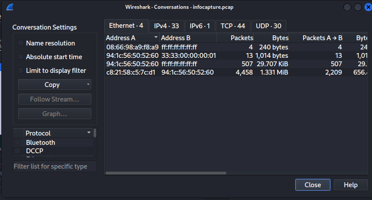The width and height of the screenshot is (372, 200).
Task: Expand the Copy button arrow menu
Action: tap(88, 84)
